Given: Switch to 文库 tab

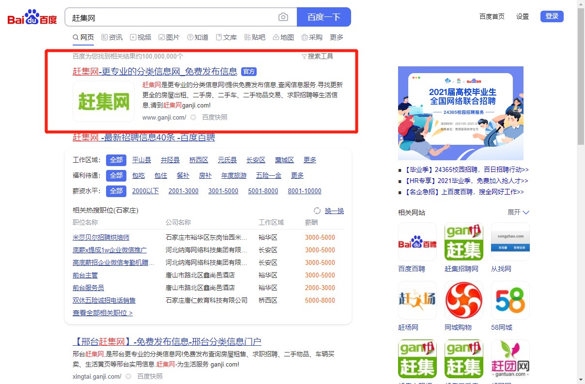Looking at the screenshot, I should (226, 37).
